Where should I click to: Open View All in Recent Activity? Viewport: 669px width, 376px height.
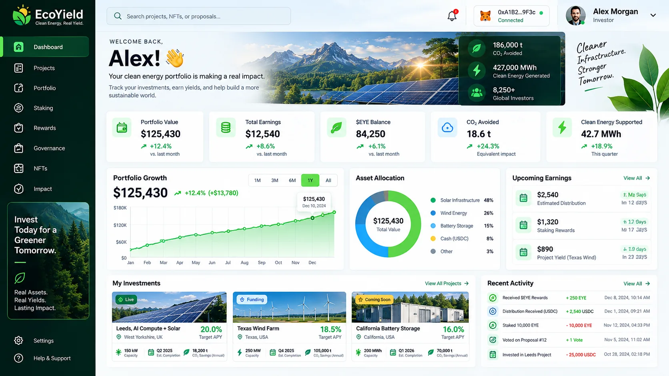[x=637, y=284]
